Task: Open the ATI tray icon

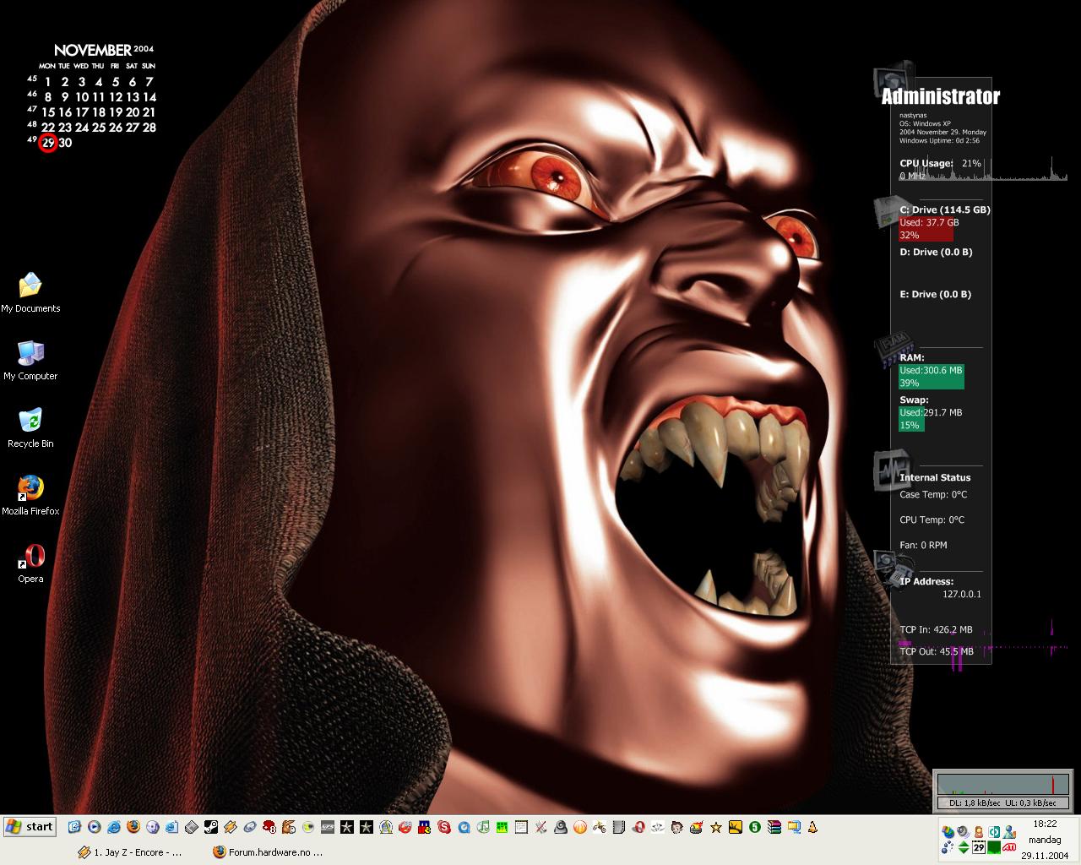Action: point(1009,846)
